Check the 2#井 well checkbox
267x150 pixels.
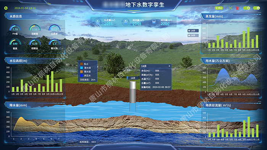pos(189,35)
